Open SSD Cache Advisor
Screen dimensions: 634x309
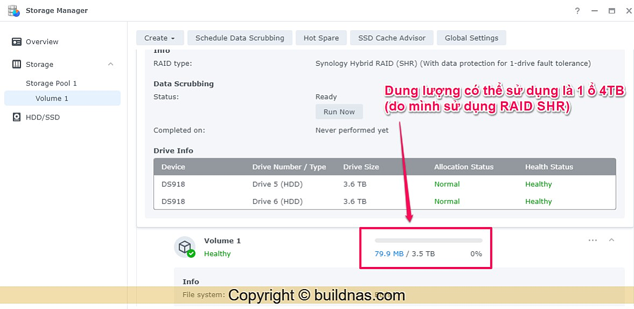pos(392,38)
